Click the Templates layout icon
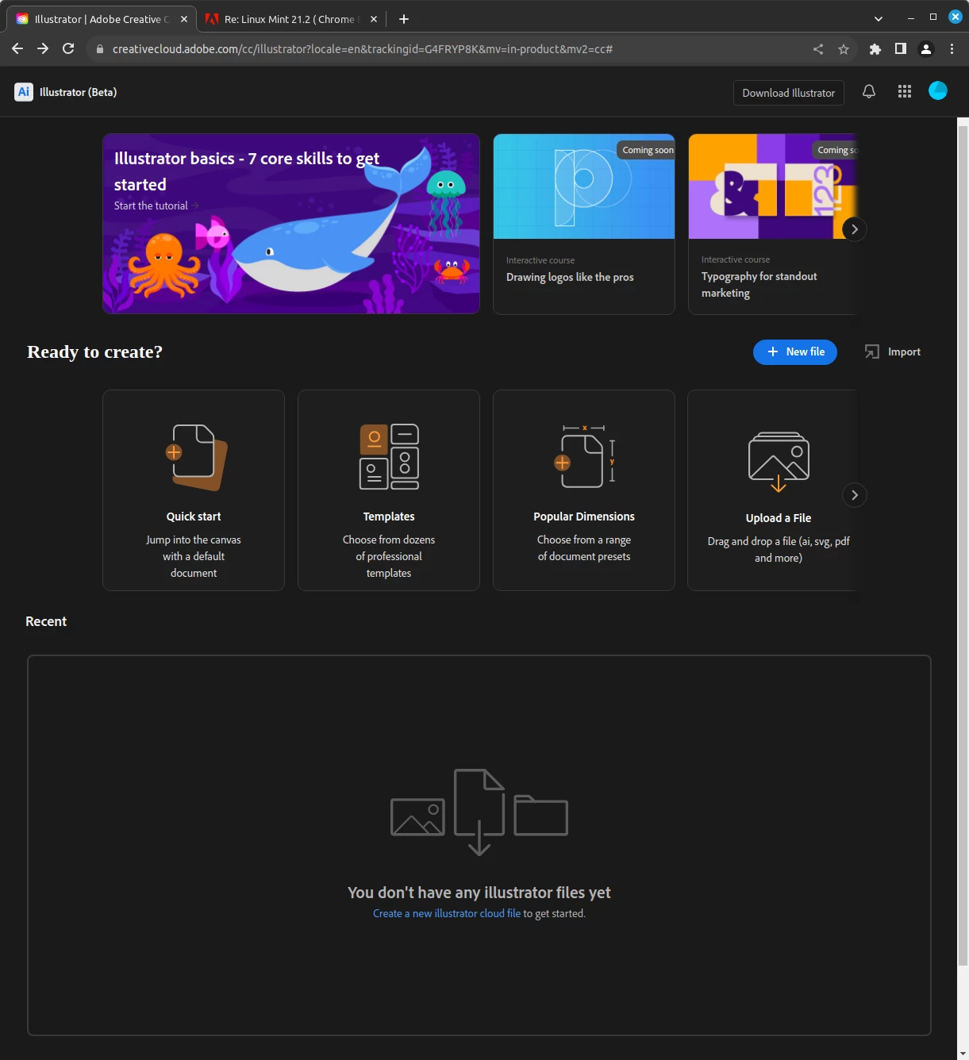The height and width of the screenshot is (1060, 969). pos(389,457)
